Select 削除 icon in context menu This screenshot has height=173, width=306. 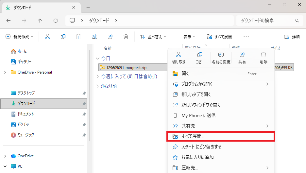[x=263, y=58]
